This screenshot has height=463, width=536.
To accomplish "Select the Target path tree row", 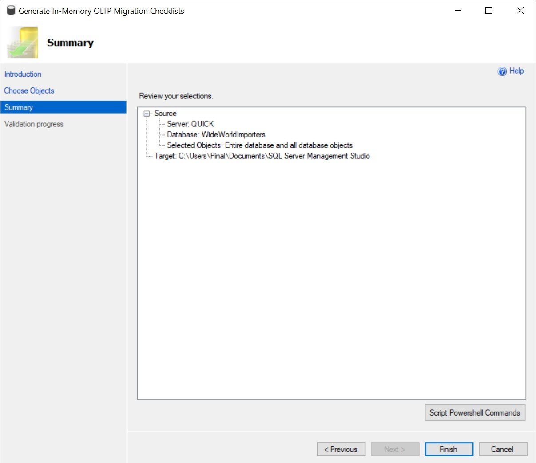I will pyautogui.click(x=262, y=156).
